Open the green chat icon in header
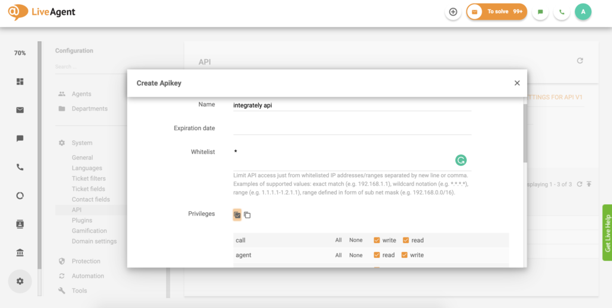 click(540, 12)
